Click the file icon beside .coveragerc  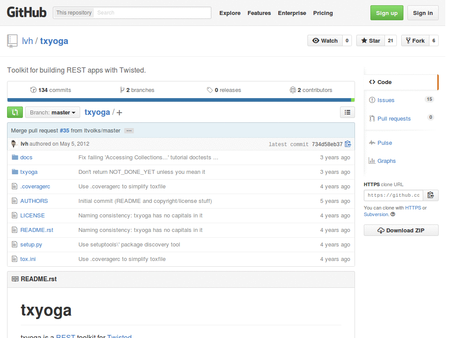click(x=15, y=186)
